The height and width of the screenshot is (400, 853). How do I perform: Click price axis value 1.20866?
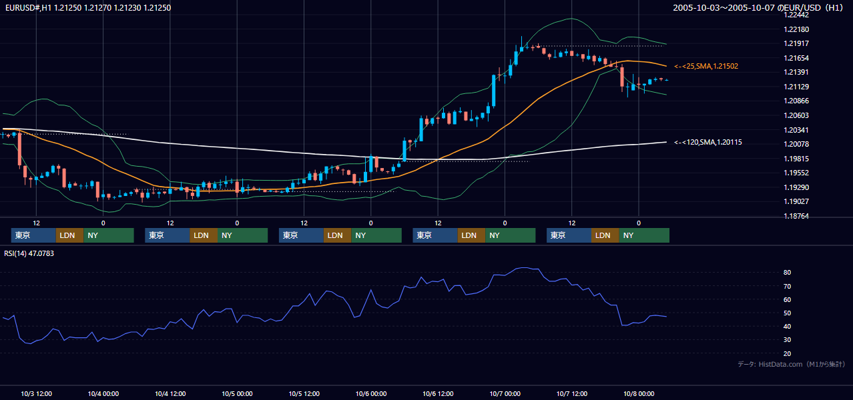click(x=797, y=101)
